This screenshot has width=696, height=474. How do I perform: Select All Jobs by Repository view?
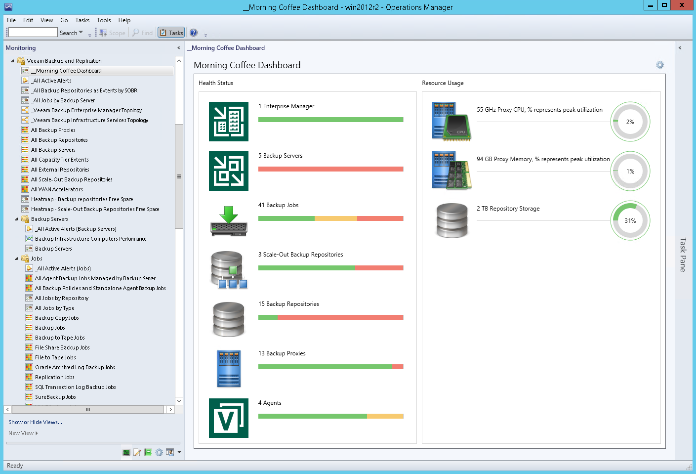pos(62,298)
